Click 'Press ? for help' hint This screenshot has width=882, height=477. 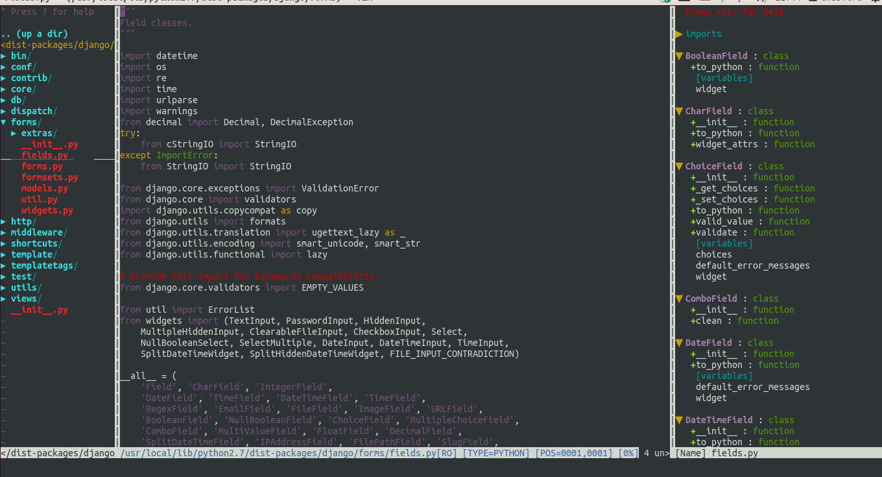[47, 12]
